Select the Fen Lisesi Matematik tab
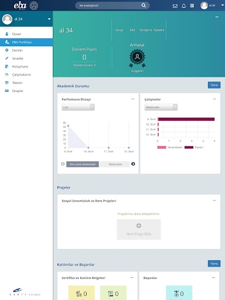225x300 pixels. click(x=83, y=164)
